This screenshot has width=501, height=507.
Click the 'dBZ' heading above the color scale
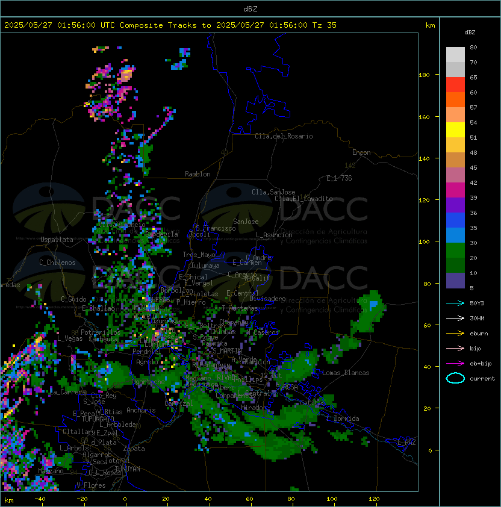click(470, 33)
